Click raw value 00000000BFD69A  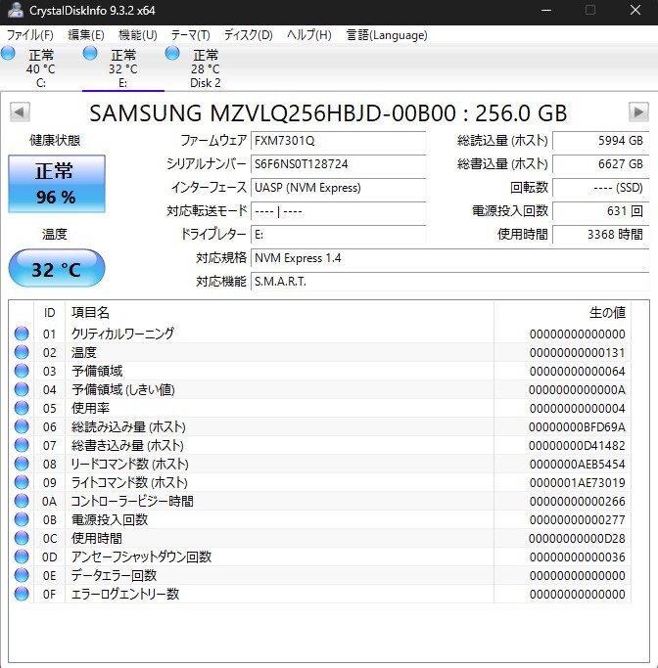pyautogui.click(x=577, y=426)
